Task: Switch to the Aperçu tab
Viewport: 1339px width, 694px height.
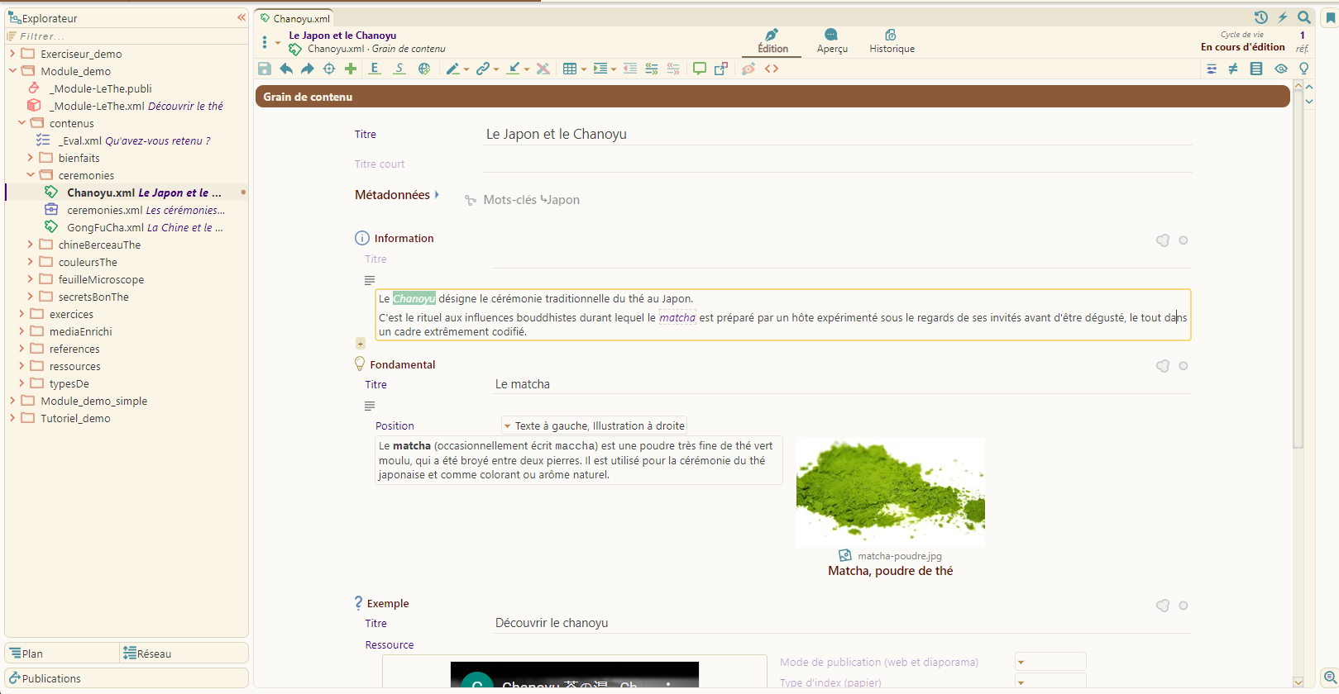Action: point(832,41)
